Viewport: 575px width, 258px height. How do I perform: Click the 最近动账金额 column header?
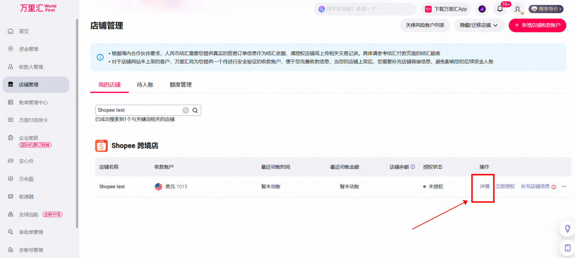(x=345, y=167)
